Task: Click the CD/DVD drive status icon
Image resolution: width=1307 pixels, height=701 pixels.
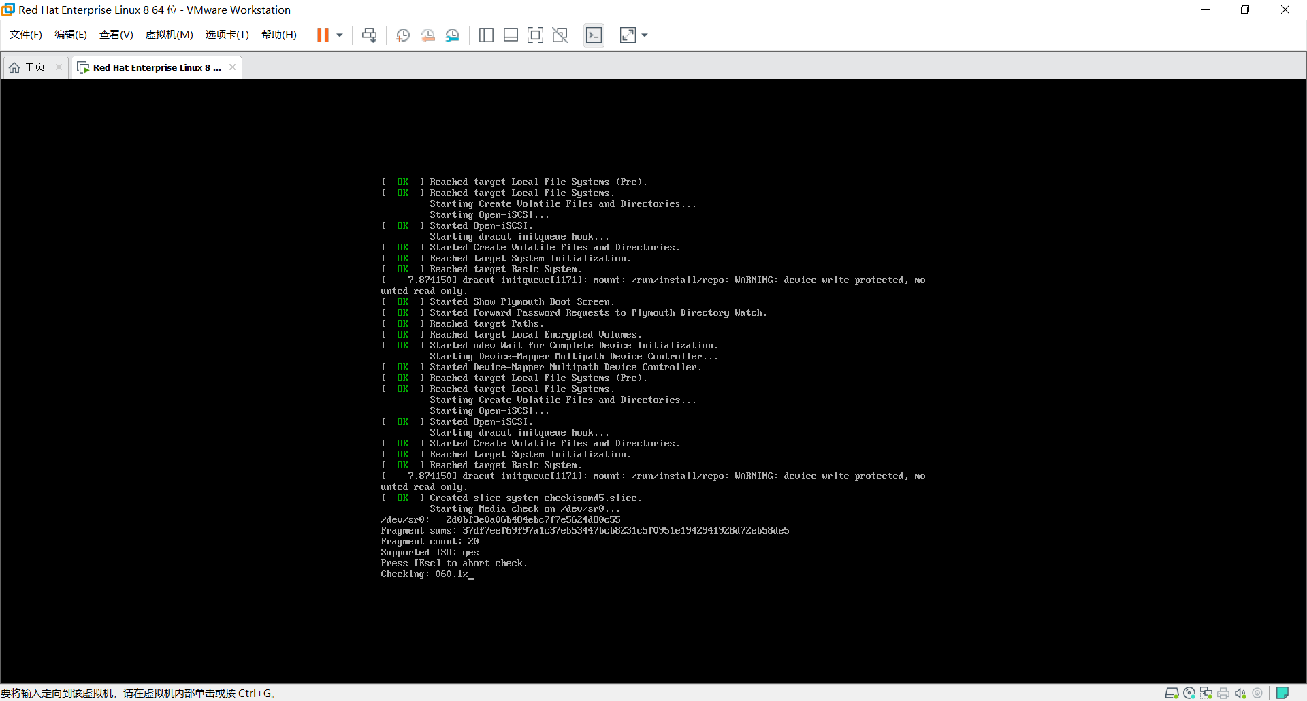Action: [x=1189, y=693]
